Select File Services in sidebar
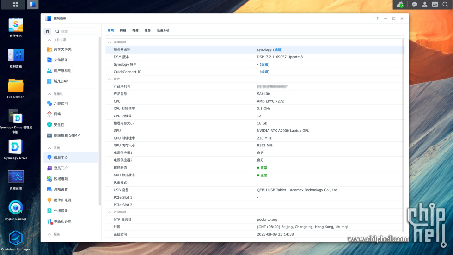Viewport: 453px width, 255px height. pos(71,60)
